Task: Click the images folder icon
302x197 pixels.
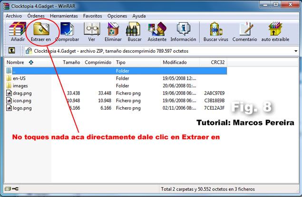Action: (9, 85)
